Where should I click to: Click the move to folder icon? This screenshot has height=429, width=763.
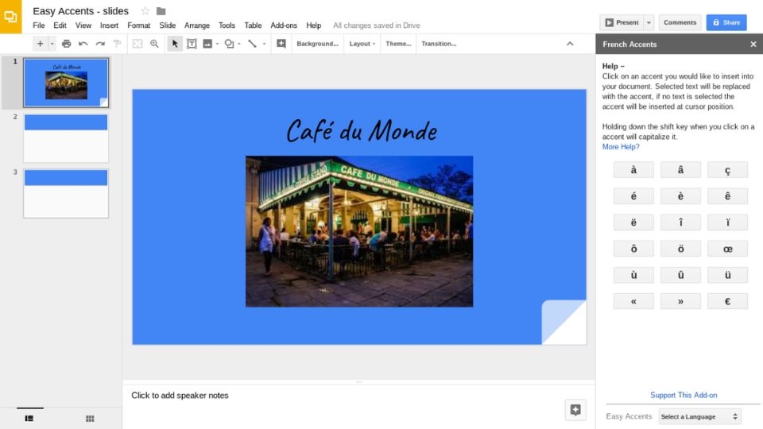tap(161, 11)
